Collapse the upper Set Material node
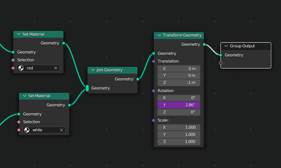 [19, 34]
